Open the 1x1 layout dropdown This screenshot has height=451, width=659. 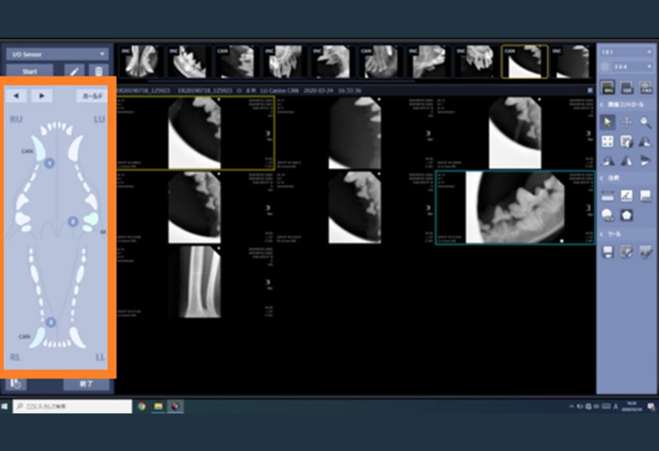point(627,51)
